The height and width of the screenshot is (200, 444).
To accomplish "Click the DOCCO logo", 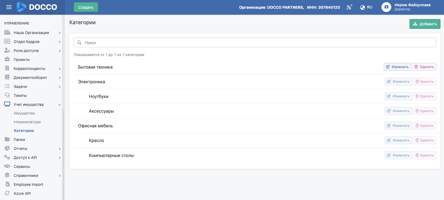I will coord(37,7).
